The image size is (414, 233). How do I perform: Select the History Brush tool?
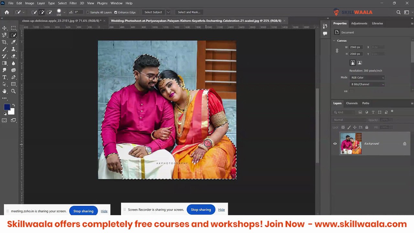[5, 56]
